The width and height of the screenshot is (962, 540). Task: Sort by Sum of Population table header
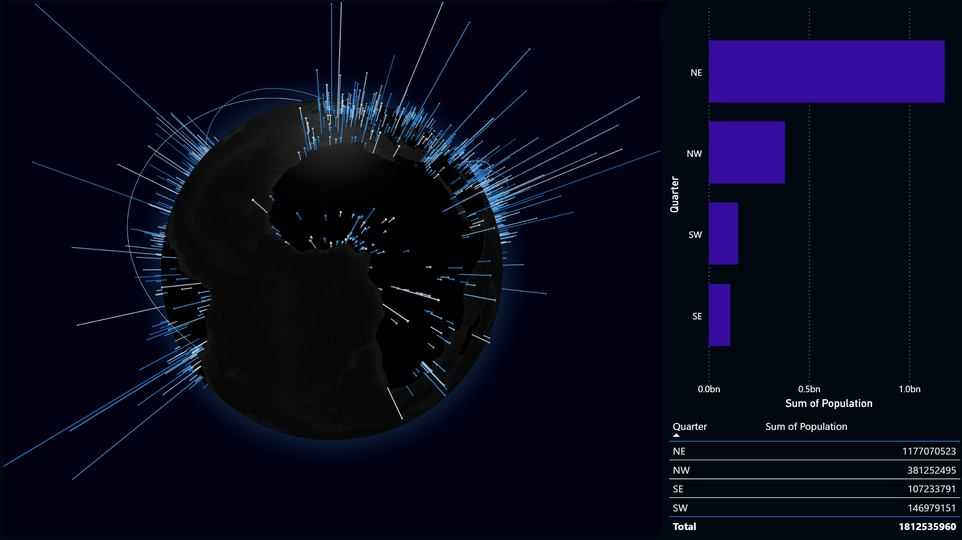pos(806,426)
